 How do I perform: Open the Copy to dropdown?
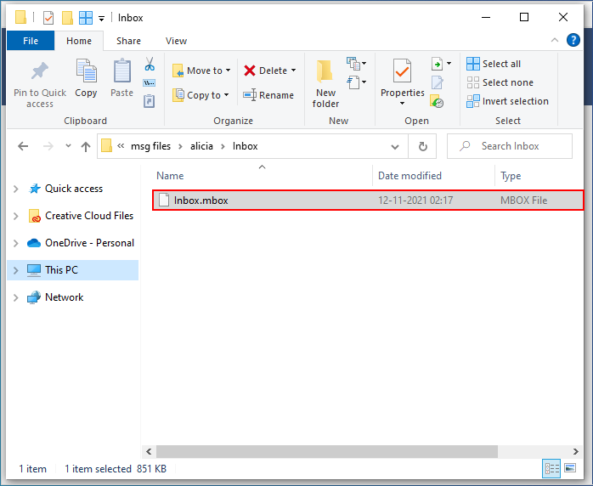[201, 95]
